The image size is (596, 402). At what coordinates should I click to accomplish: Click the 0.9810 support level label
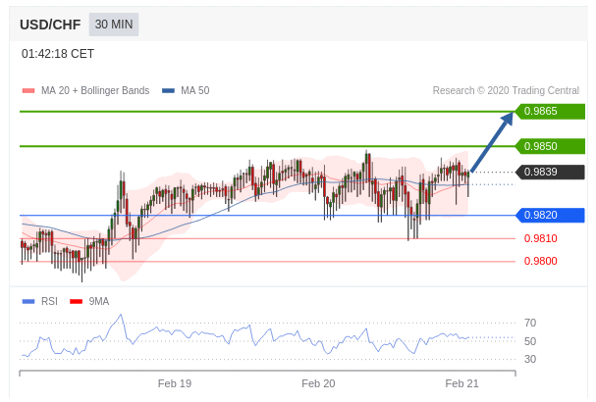[x=540, y=239]
